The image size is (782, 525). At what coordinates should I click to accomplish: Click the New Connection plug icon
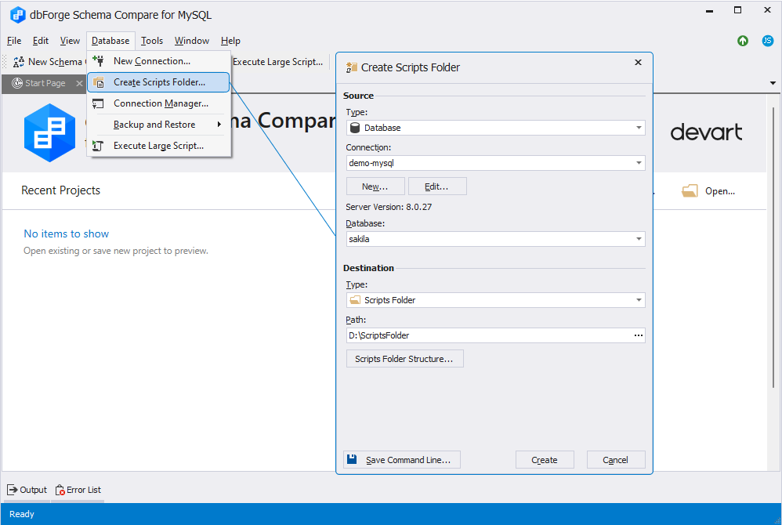[x=98, y=61]
